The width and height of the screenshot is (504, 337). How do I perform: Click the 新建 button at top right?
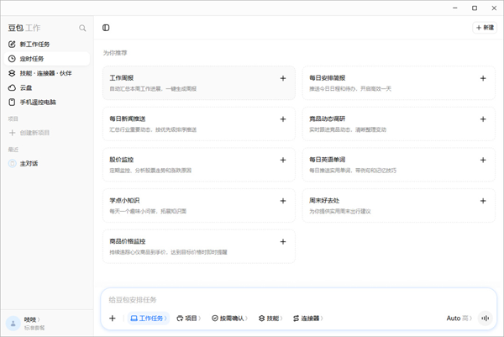pos(485,28)
